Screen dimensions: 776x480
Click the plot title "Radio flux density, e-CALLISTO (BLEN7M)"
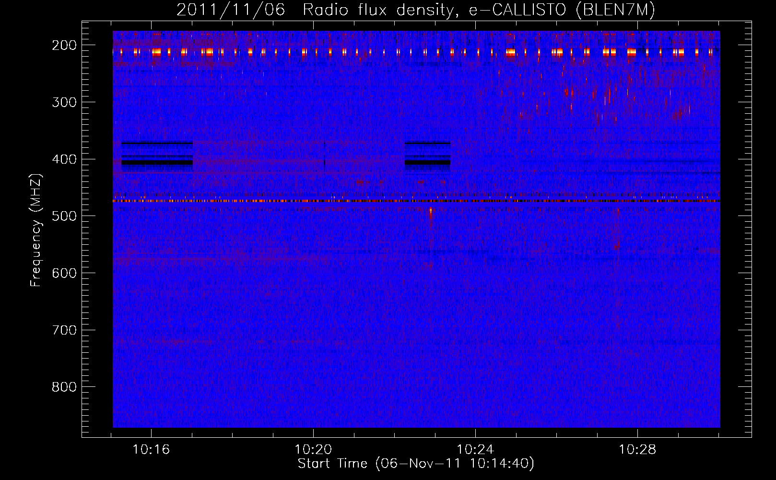[x=478, y=10]
